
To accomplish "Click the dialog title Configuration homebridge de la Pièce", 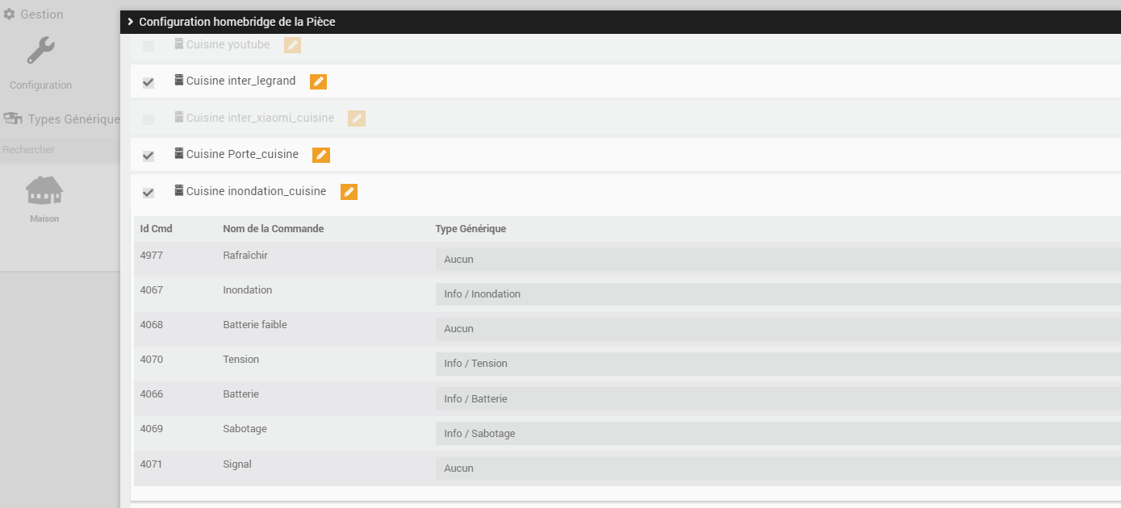I will click(237, 22).
